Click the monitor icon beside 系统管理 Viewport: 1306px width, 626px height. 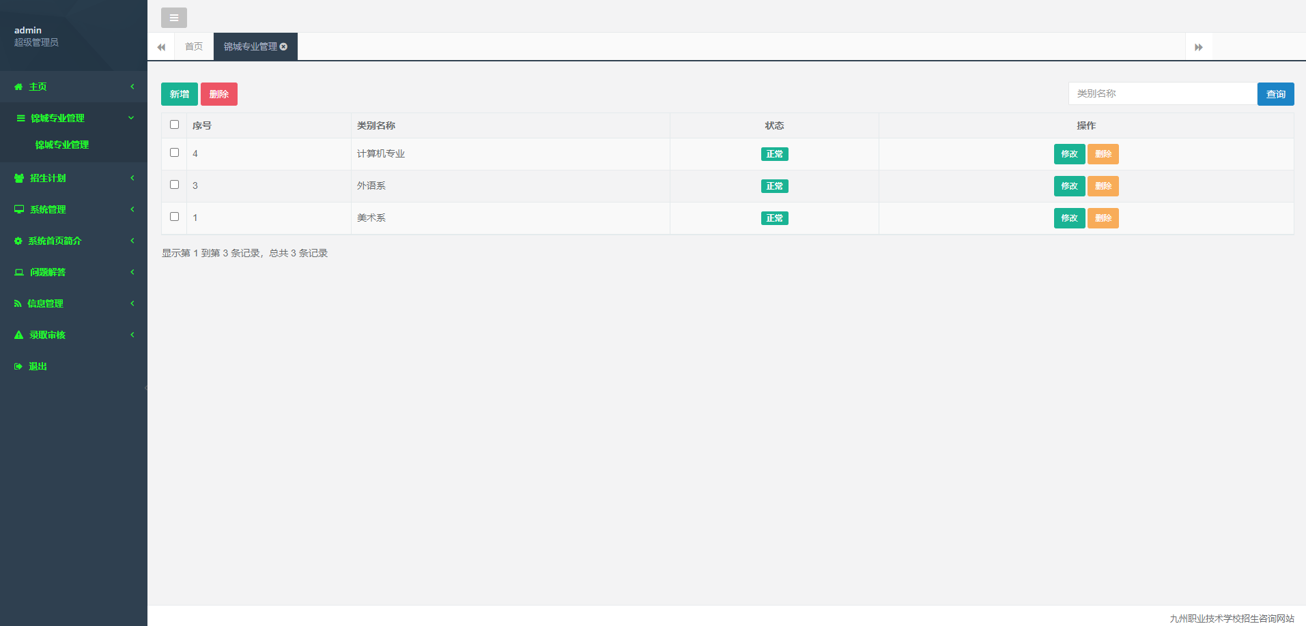pos(19,209)
